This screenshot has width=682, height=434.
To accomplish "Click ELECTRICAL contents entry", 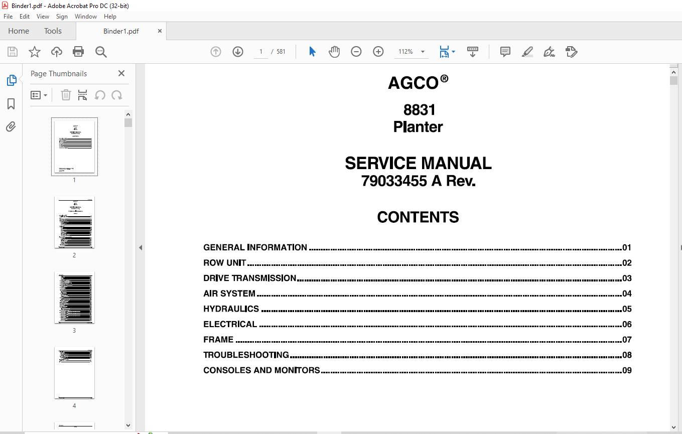I will click(417, 324).
